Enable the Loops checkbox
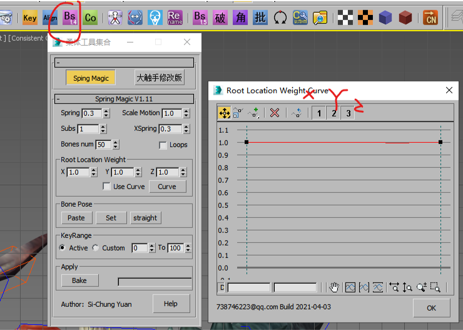 pyautogui.click(x=163, y=145)
